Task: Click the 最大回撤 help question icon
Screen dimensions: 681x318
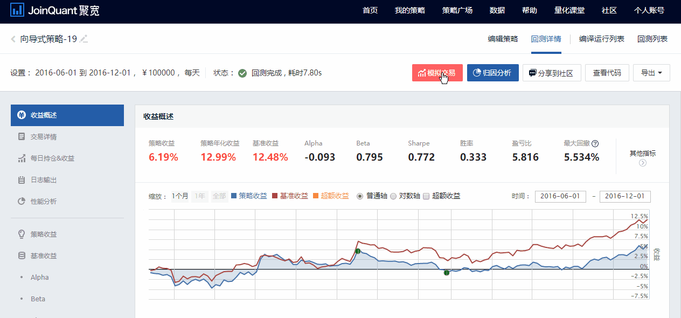Action: tap(595, 143)
